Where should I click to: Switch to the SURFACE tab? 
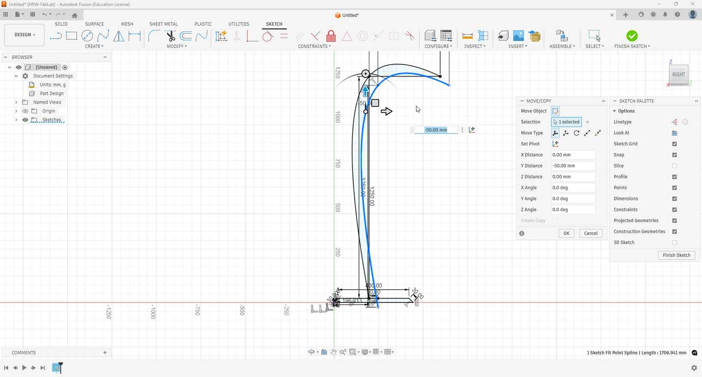click(x=94, y=24)
